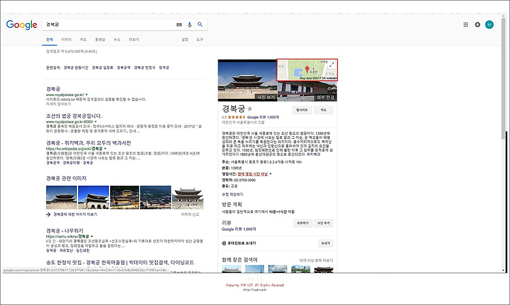Image resolution: width=510 pixels, height=305 pixels.
Task: Open third related image thumbnail, night view
Action: coord(124,197)
